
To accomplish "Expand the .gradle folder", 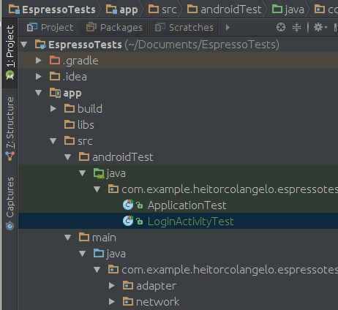I will click(39, 60).
